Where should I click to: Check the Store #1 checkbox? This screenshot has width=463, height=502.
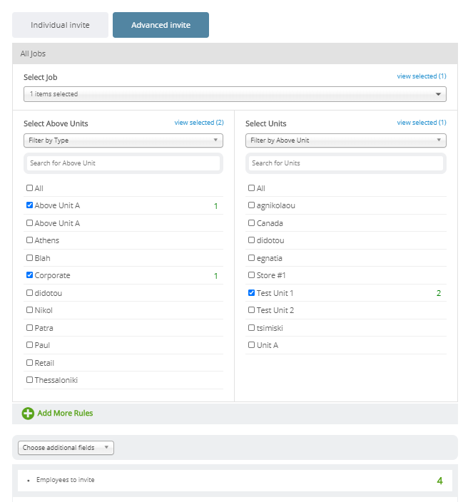[x=252, y=275]
